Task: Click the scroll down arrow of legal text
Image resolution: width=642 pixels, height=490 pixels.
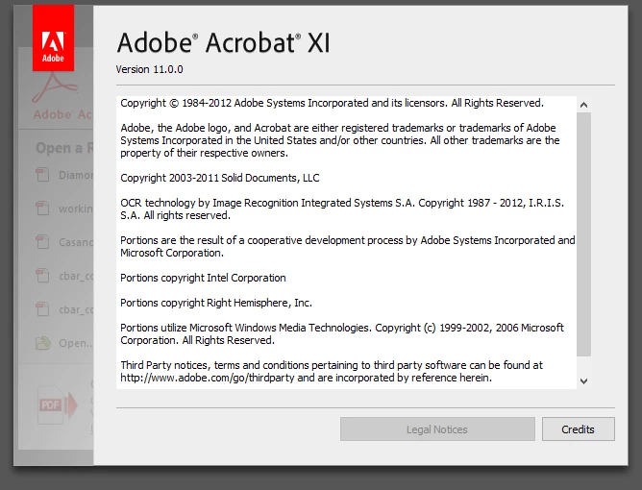Action: pos(584,381)
